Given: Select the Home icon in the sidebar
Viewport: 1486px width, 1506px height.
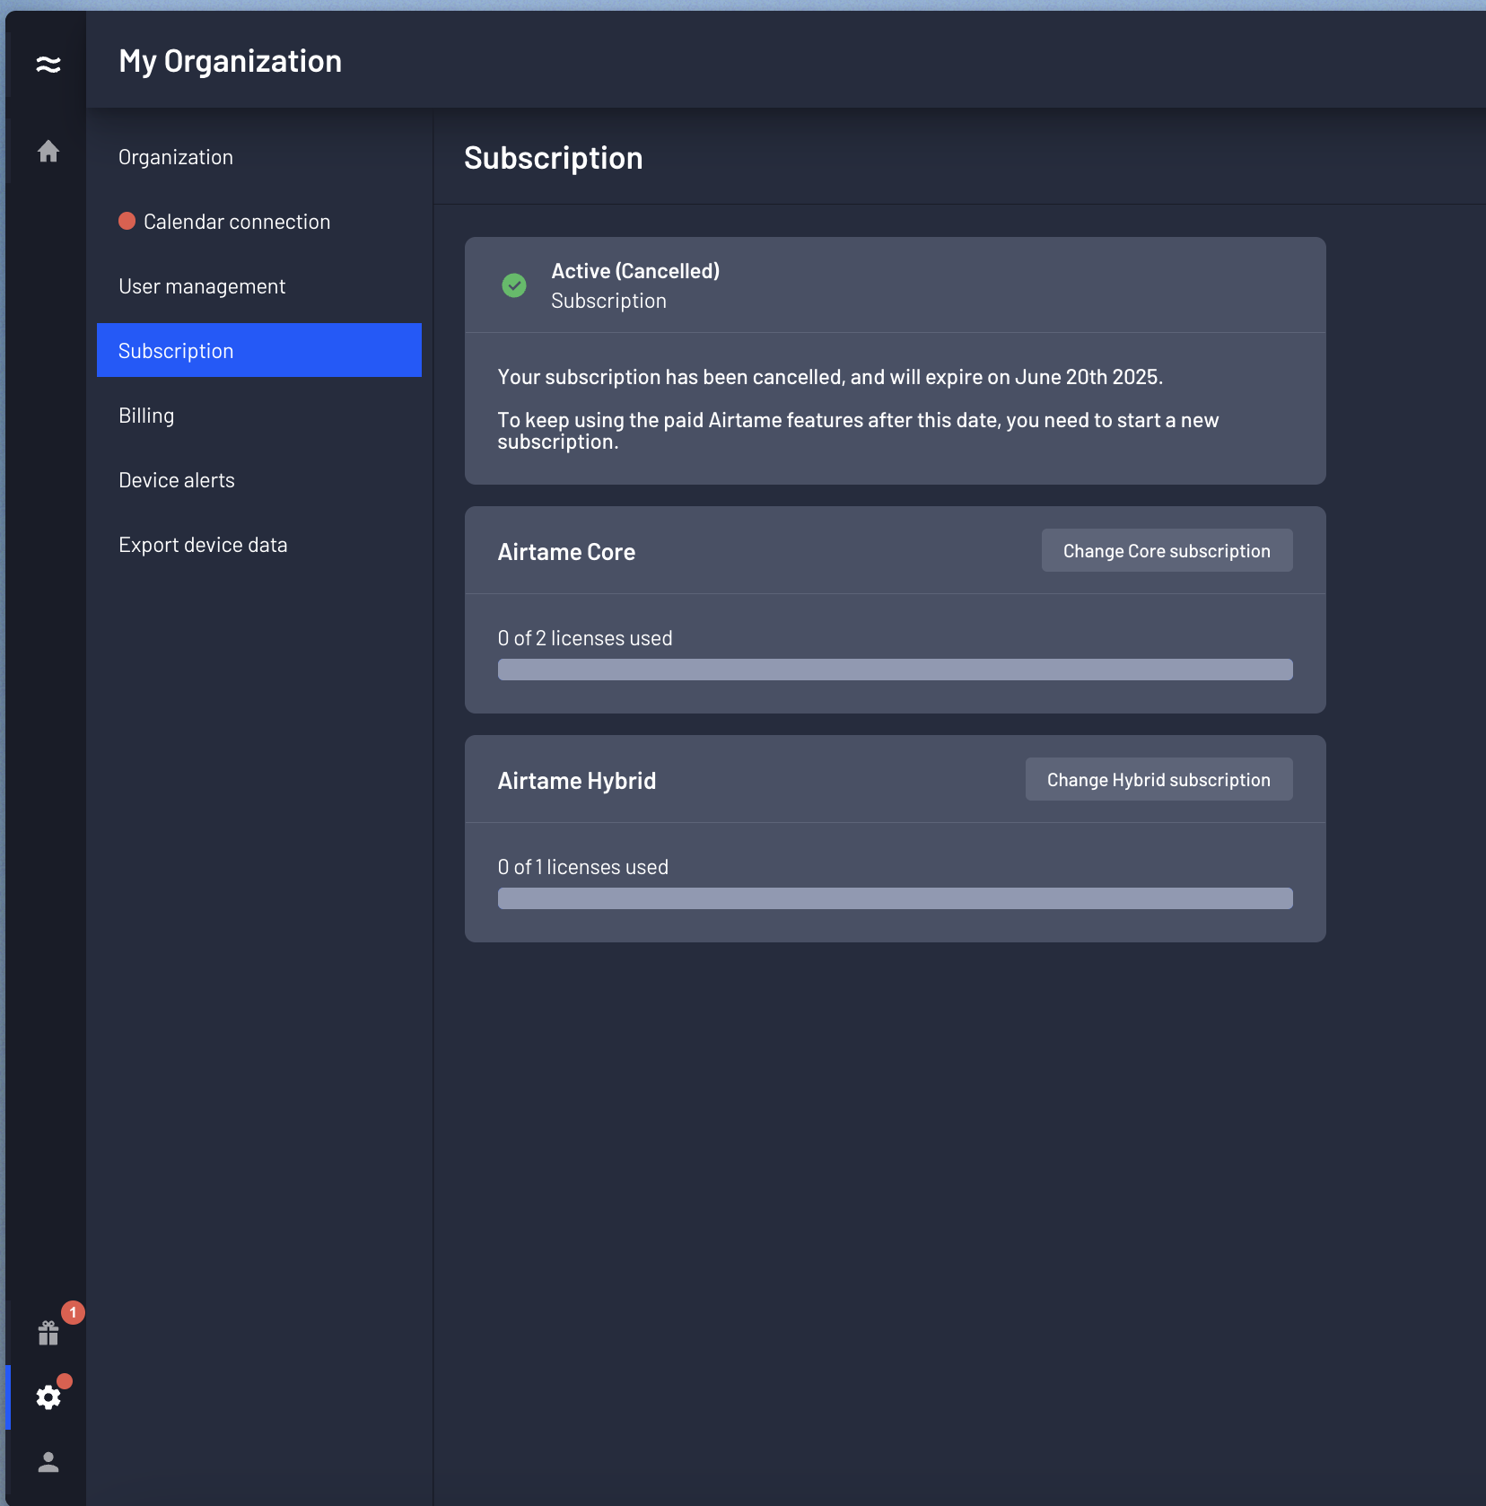Looking at the screenshot, I should (48, 151).
